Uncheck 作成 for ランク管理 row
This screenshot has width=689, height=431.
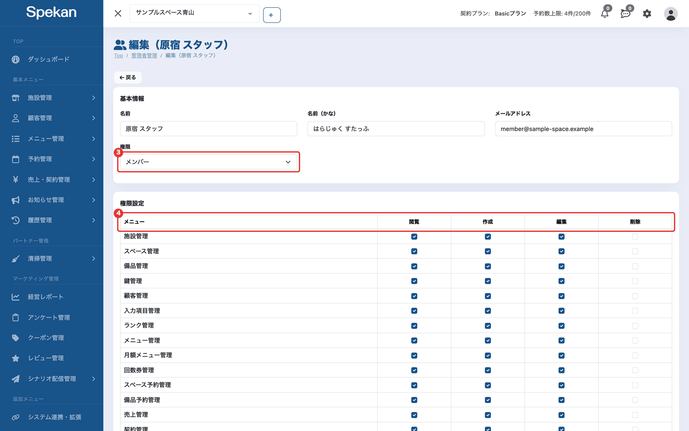488,326
